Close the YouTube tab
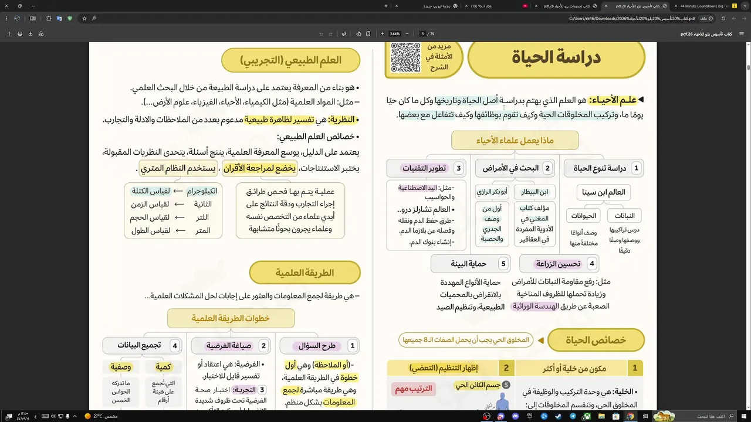 tap(466, 6)
